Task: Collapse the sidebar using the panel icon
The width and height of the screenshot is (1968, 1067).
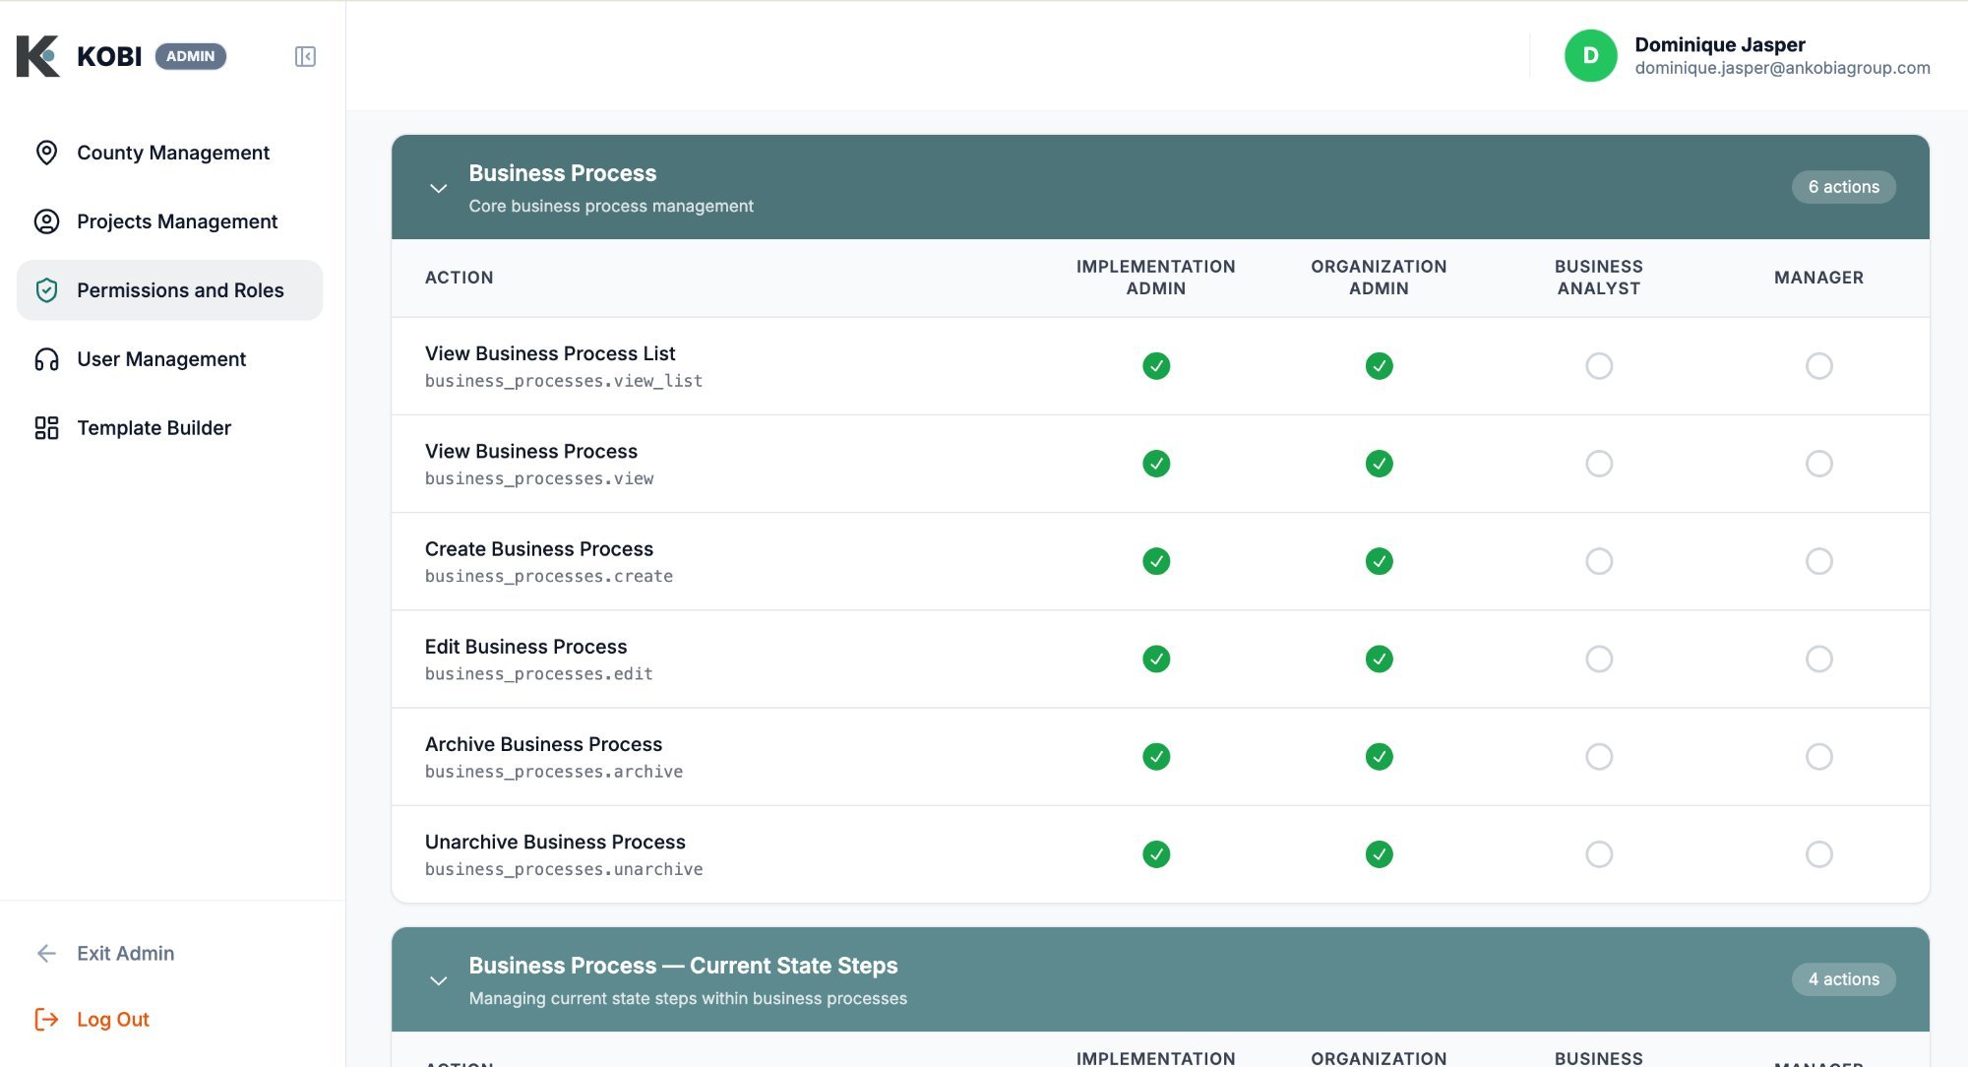Action: pos(305,56)
